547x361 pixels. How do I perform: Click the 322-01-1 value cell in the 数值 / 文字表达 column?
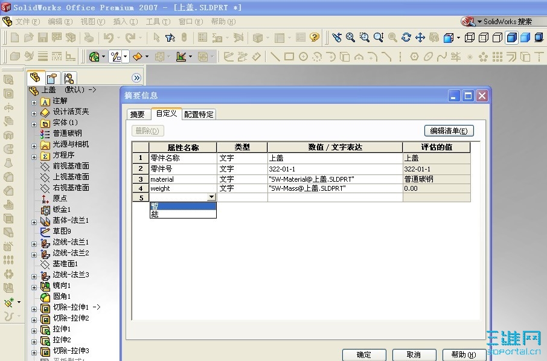point(335,169)
